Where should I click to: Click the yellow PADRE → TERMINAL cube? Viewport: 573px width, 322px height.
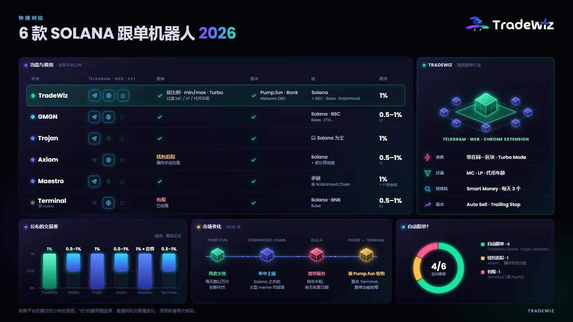366,255
